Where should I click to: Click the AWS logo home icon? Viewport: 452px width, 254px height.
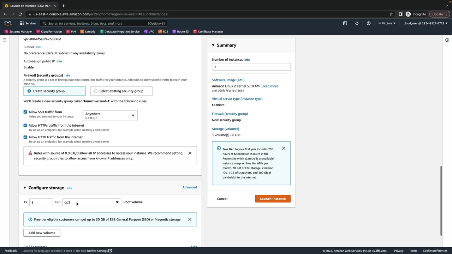8,23
